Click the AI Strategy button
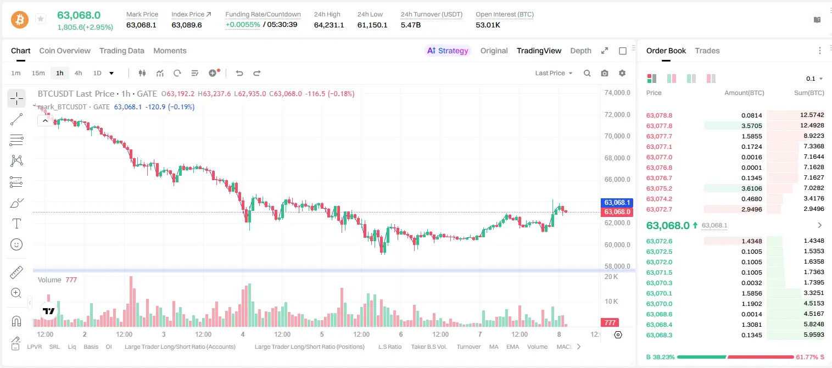Image resolution: width=832 pixels, height=368 pixels. [x=448, y=51]
